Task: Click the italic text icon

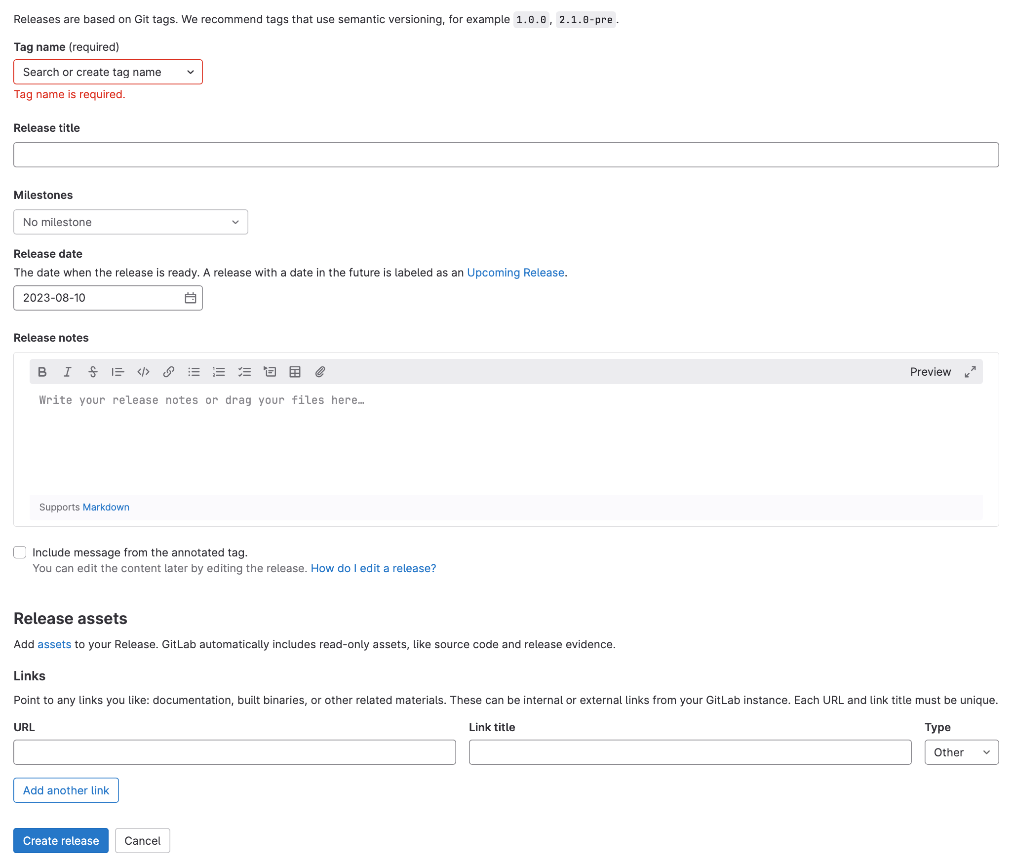Action: [68, 372]
